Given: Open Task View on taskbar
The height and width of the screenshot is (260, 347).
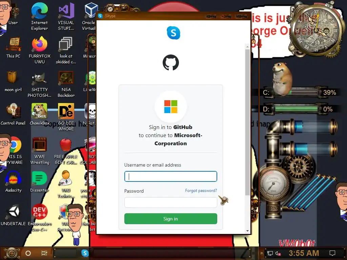Looking at the screenshot, I should (x=44, y=253).
